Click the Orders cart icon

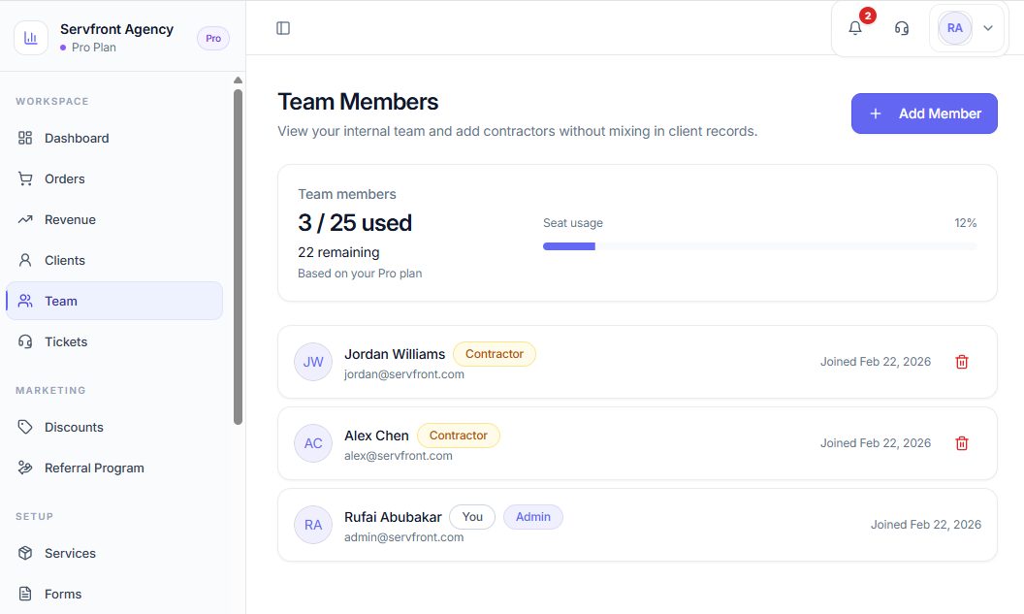click(x=25, y=179)
